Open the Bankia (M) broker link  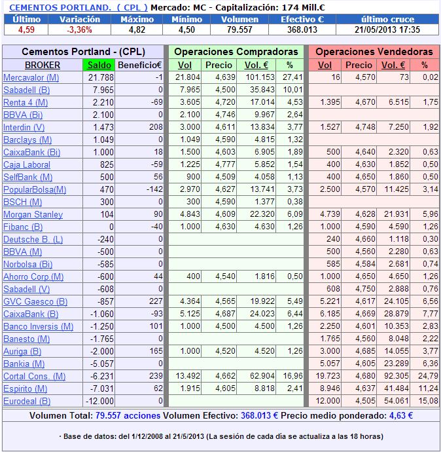coord(24,364)
